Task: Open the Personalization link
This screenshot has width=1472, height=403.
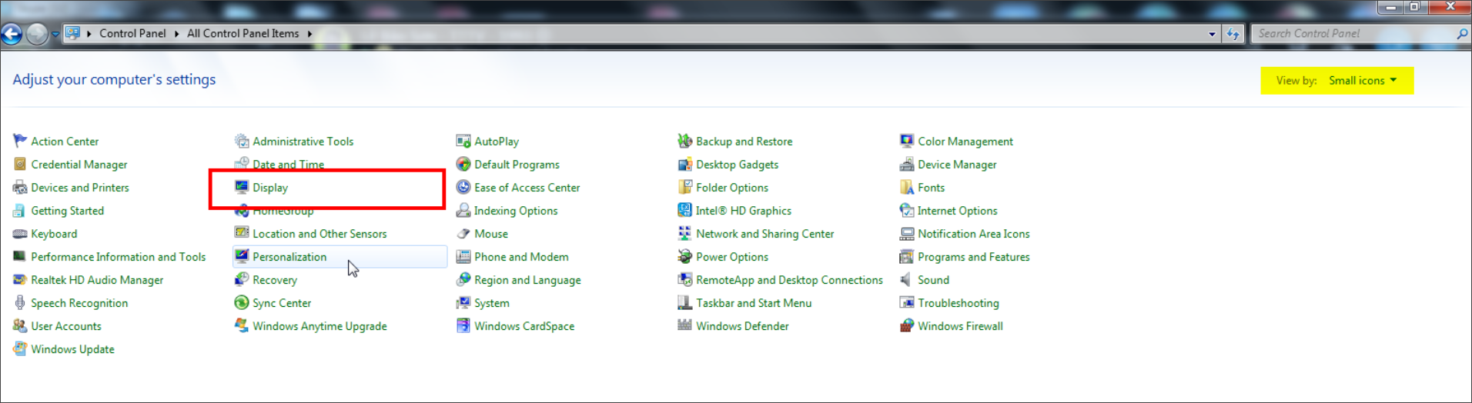Action: pyautogui.click(x=289, y=257)
